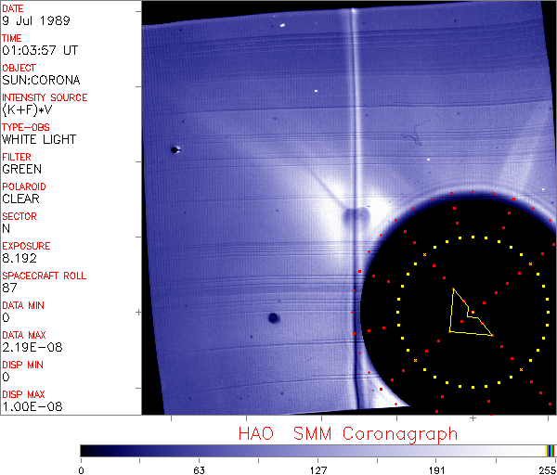This screenshot has height=475, width=557.
Task: Select the "GREEN" filter value
Action: click(21, 169)
